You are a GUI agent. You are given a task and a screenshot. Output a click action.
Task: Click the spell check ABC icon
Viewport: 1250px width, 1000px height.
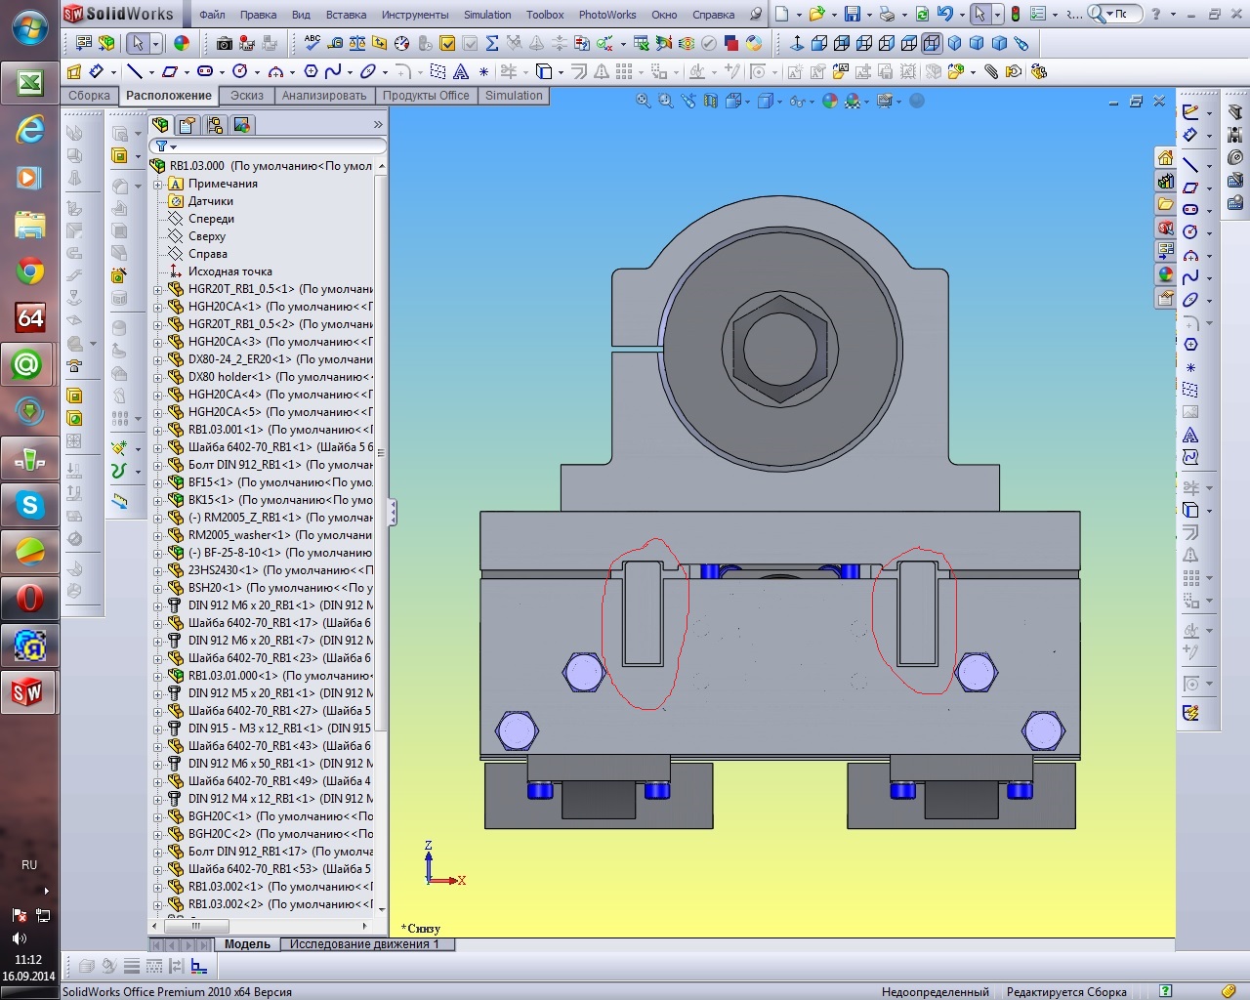[312, 43]
